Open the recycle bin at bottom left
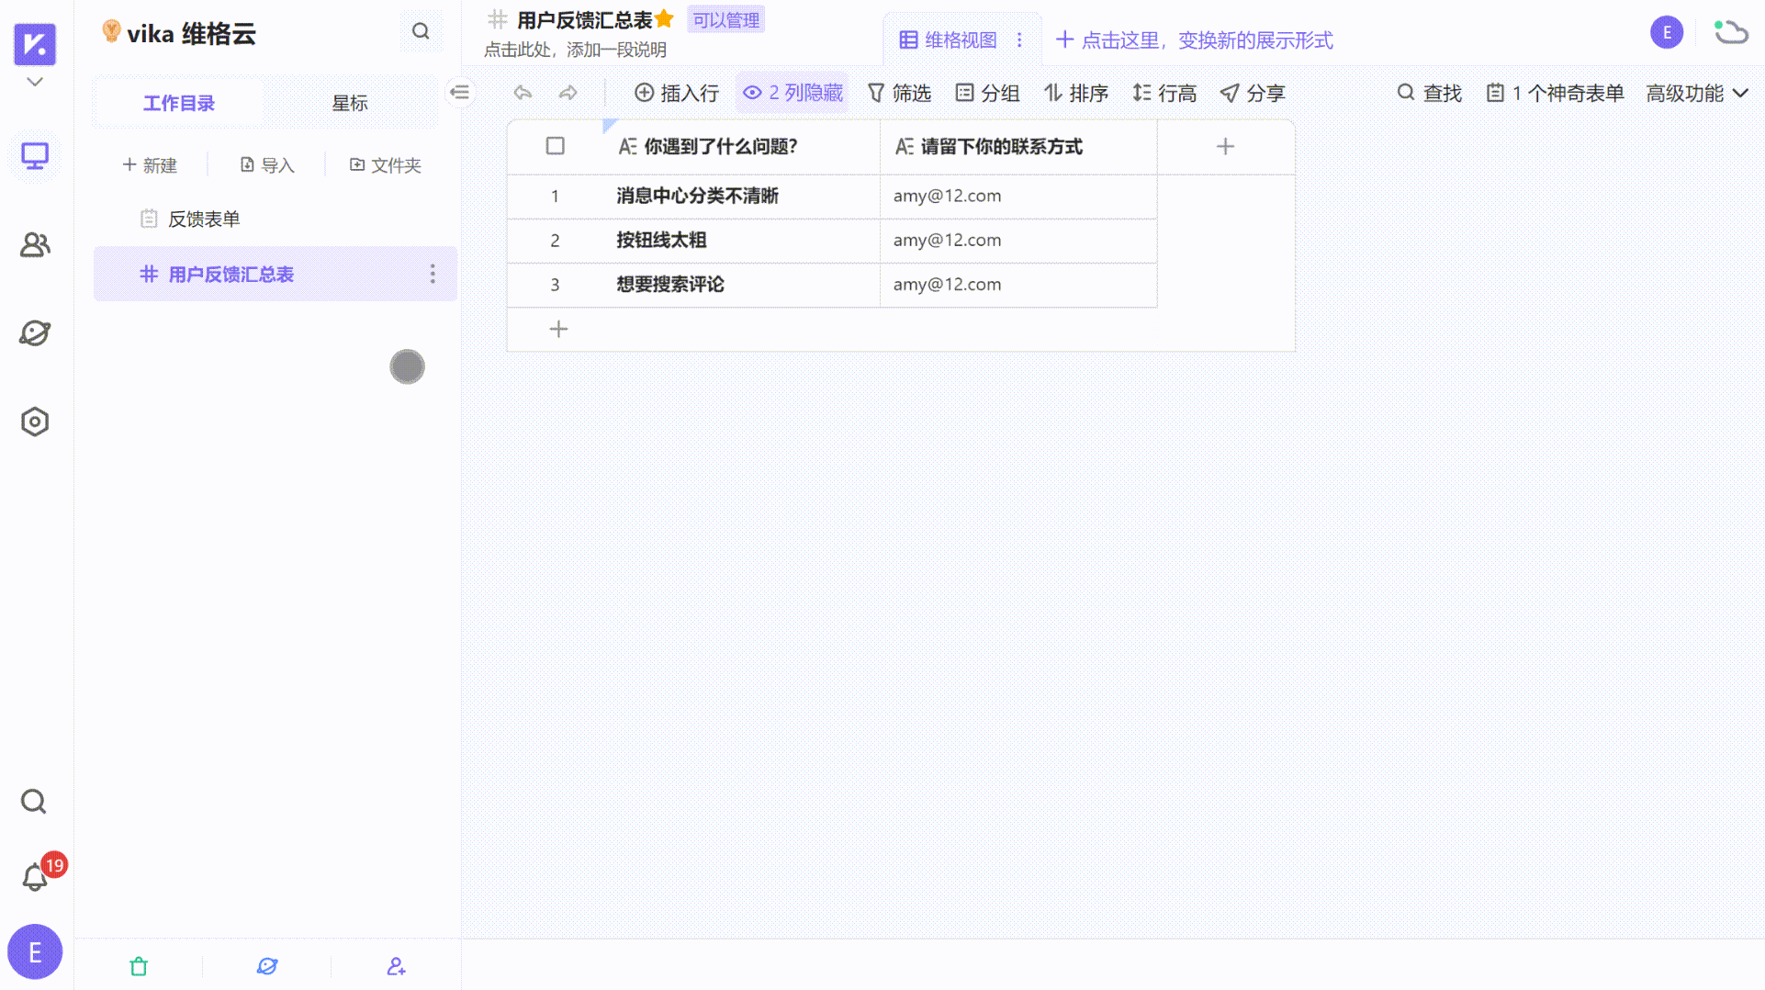Screen dimensions: 1765x990 (138, 966)
